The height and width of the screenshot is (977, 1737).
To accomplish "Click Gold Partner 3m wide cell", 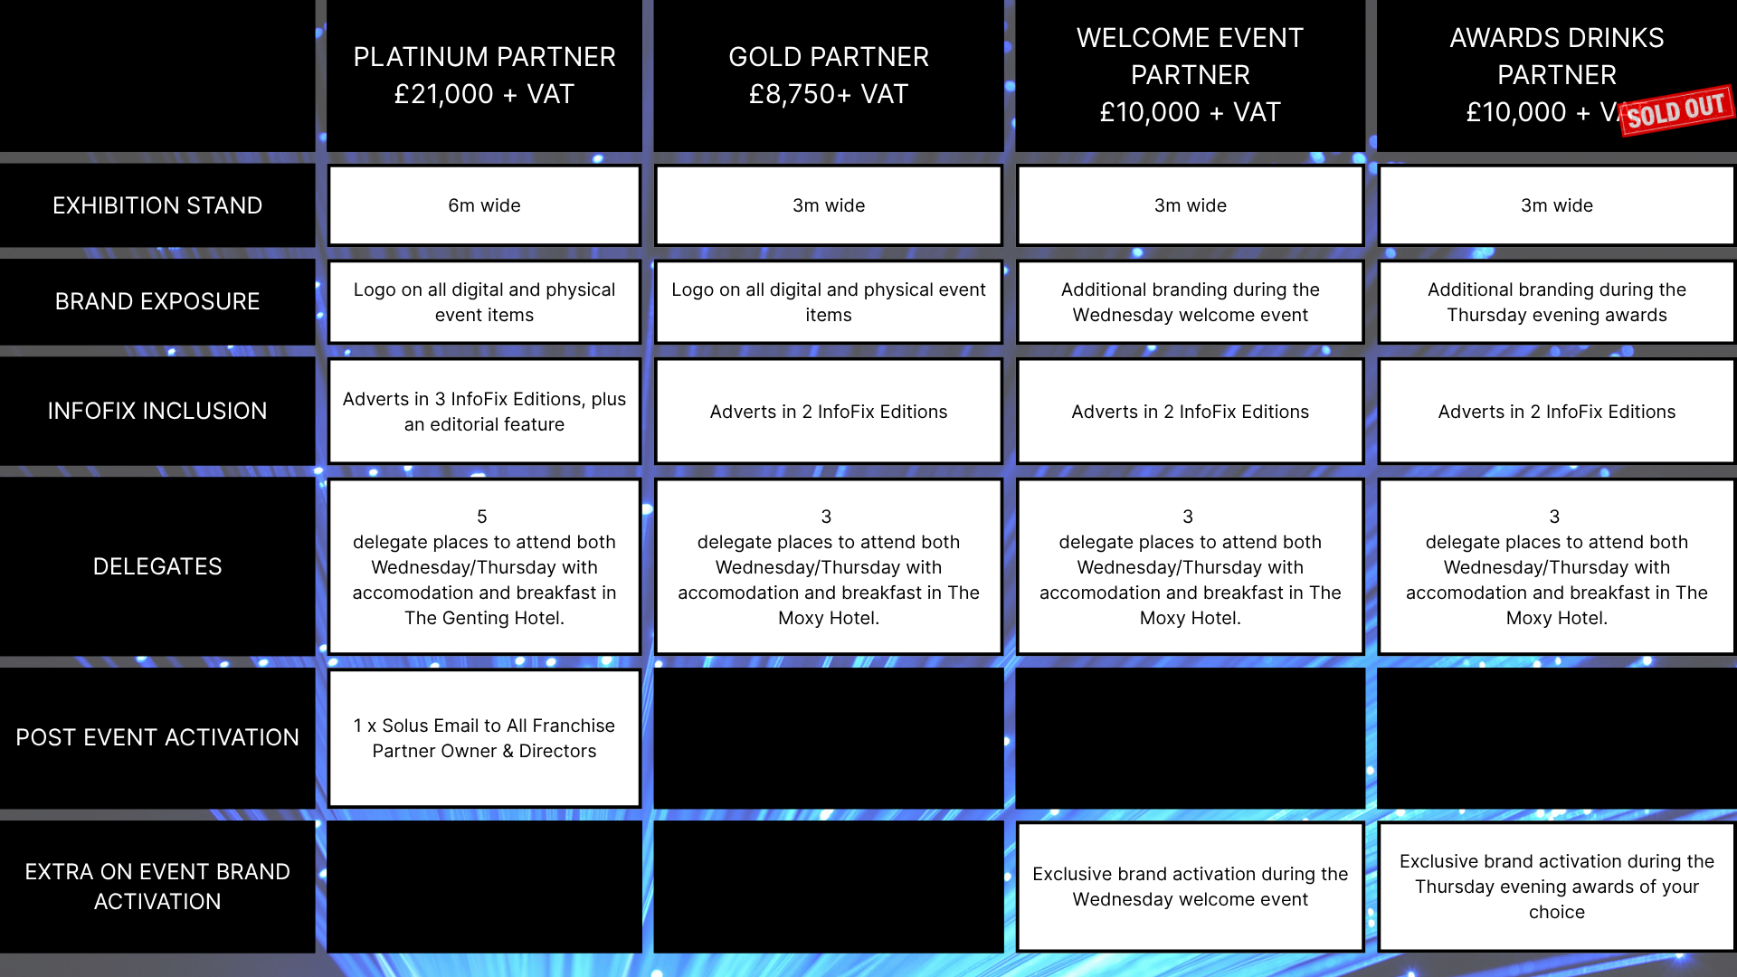I will 828,205.
